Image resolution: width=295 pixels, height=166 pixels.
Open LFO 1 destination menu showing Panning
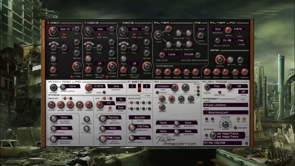click(x=113, y=117)
